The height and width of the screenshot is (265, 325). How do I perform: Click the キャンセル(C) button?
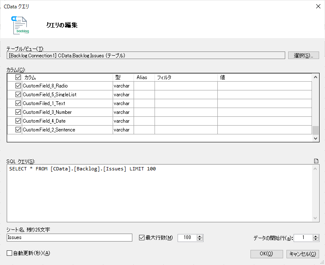[x=303, y=254]
